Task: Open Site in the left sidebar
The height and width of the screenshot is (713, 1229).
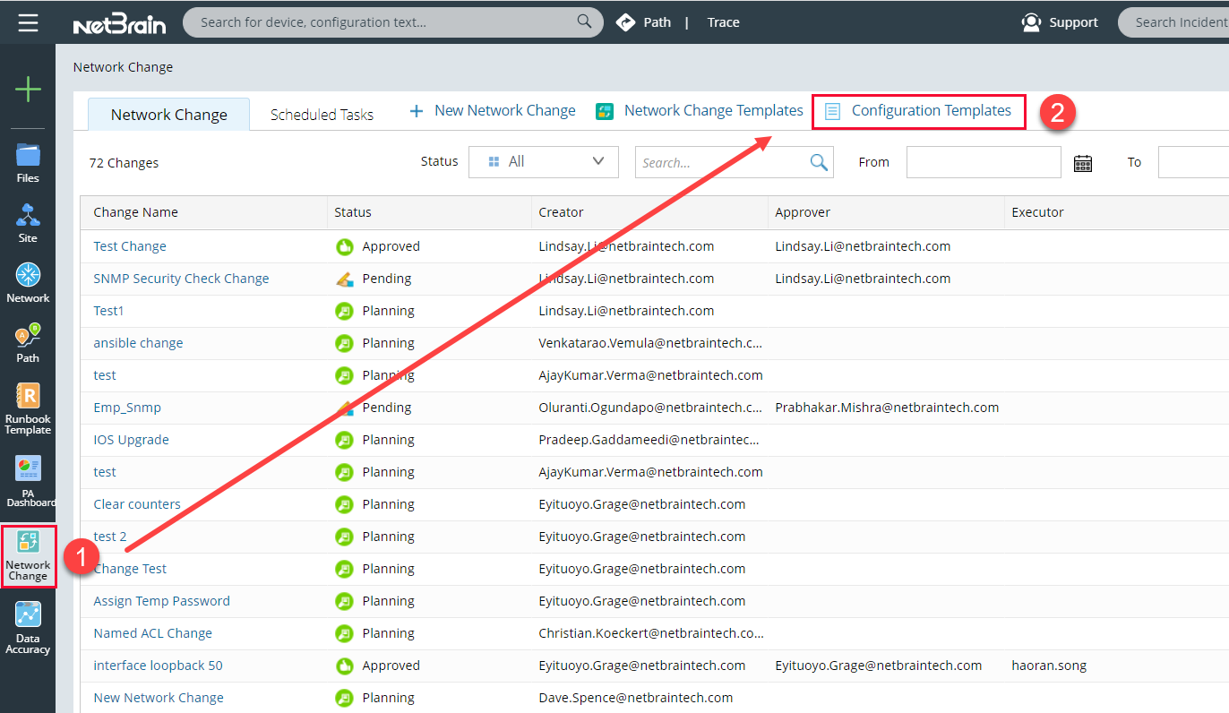Action: click(x=28, y=223)
